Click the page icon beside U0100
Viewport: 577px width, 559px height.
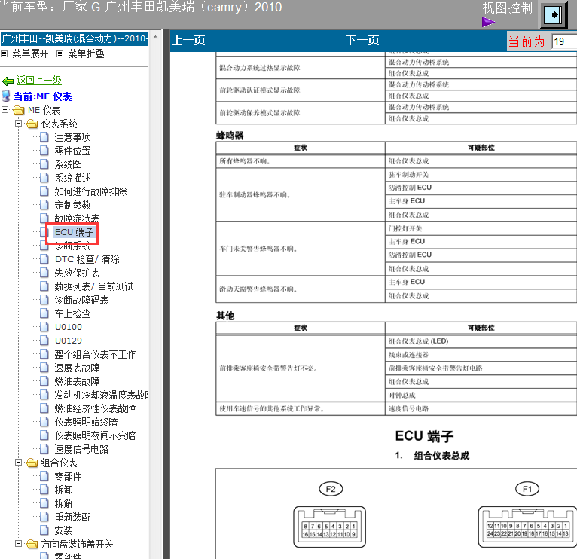coord(44,327)
